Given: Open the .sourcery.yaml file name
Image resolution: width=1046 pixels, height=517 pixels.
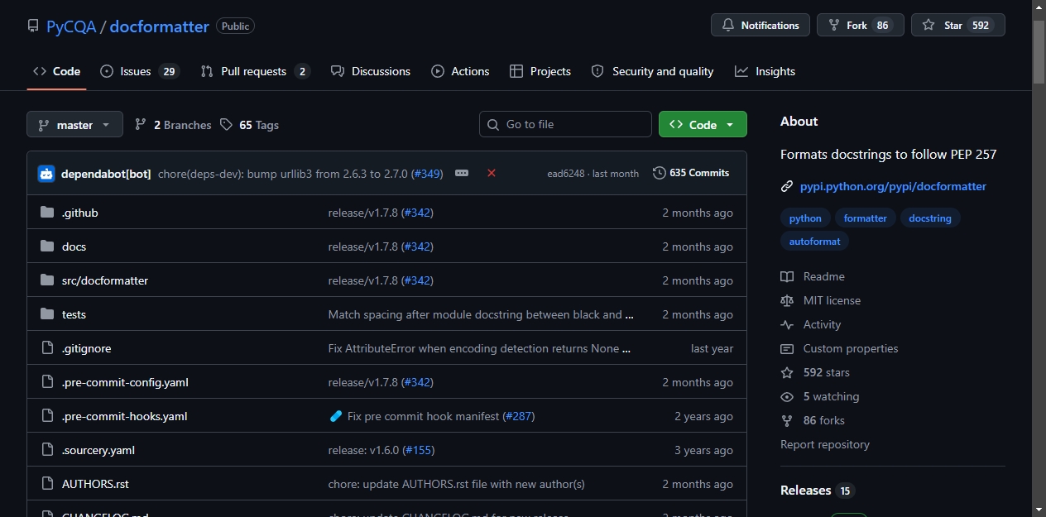Looking at the screenshot, I should point(98,450).
